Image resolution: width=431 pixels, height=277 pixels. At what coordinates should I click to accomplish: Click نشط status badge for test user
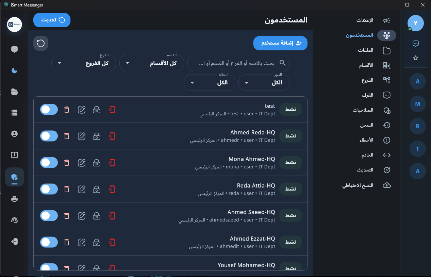(291, 110)
